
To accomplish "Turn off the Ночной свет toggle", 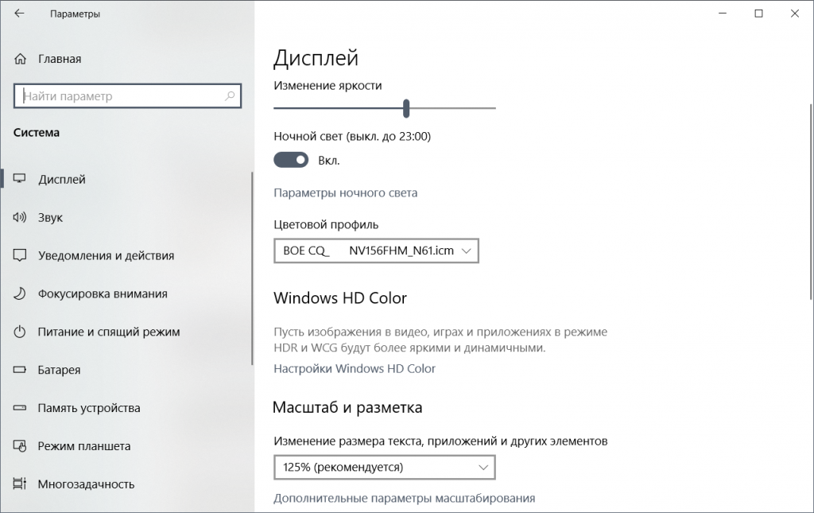I will click(291, 160).
